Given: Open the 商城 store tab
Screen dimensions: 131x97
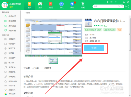Looking at the screenshot, I should (51, 5).
